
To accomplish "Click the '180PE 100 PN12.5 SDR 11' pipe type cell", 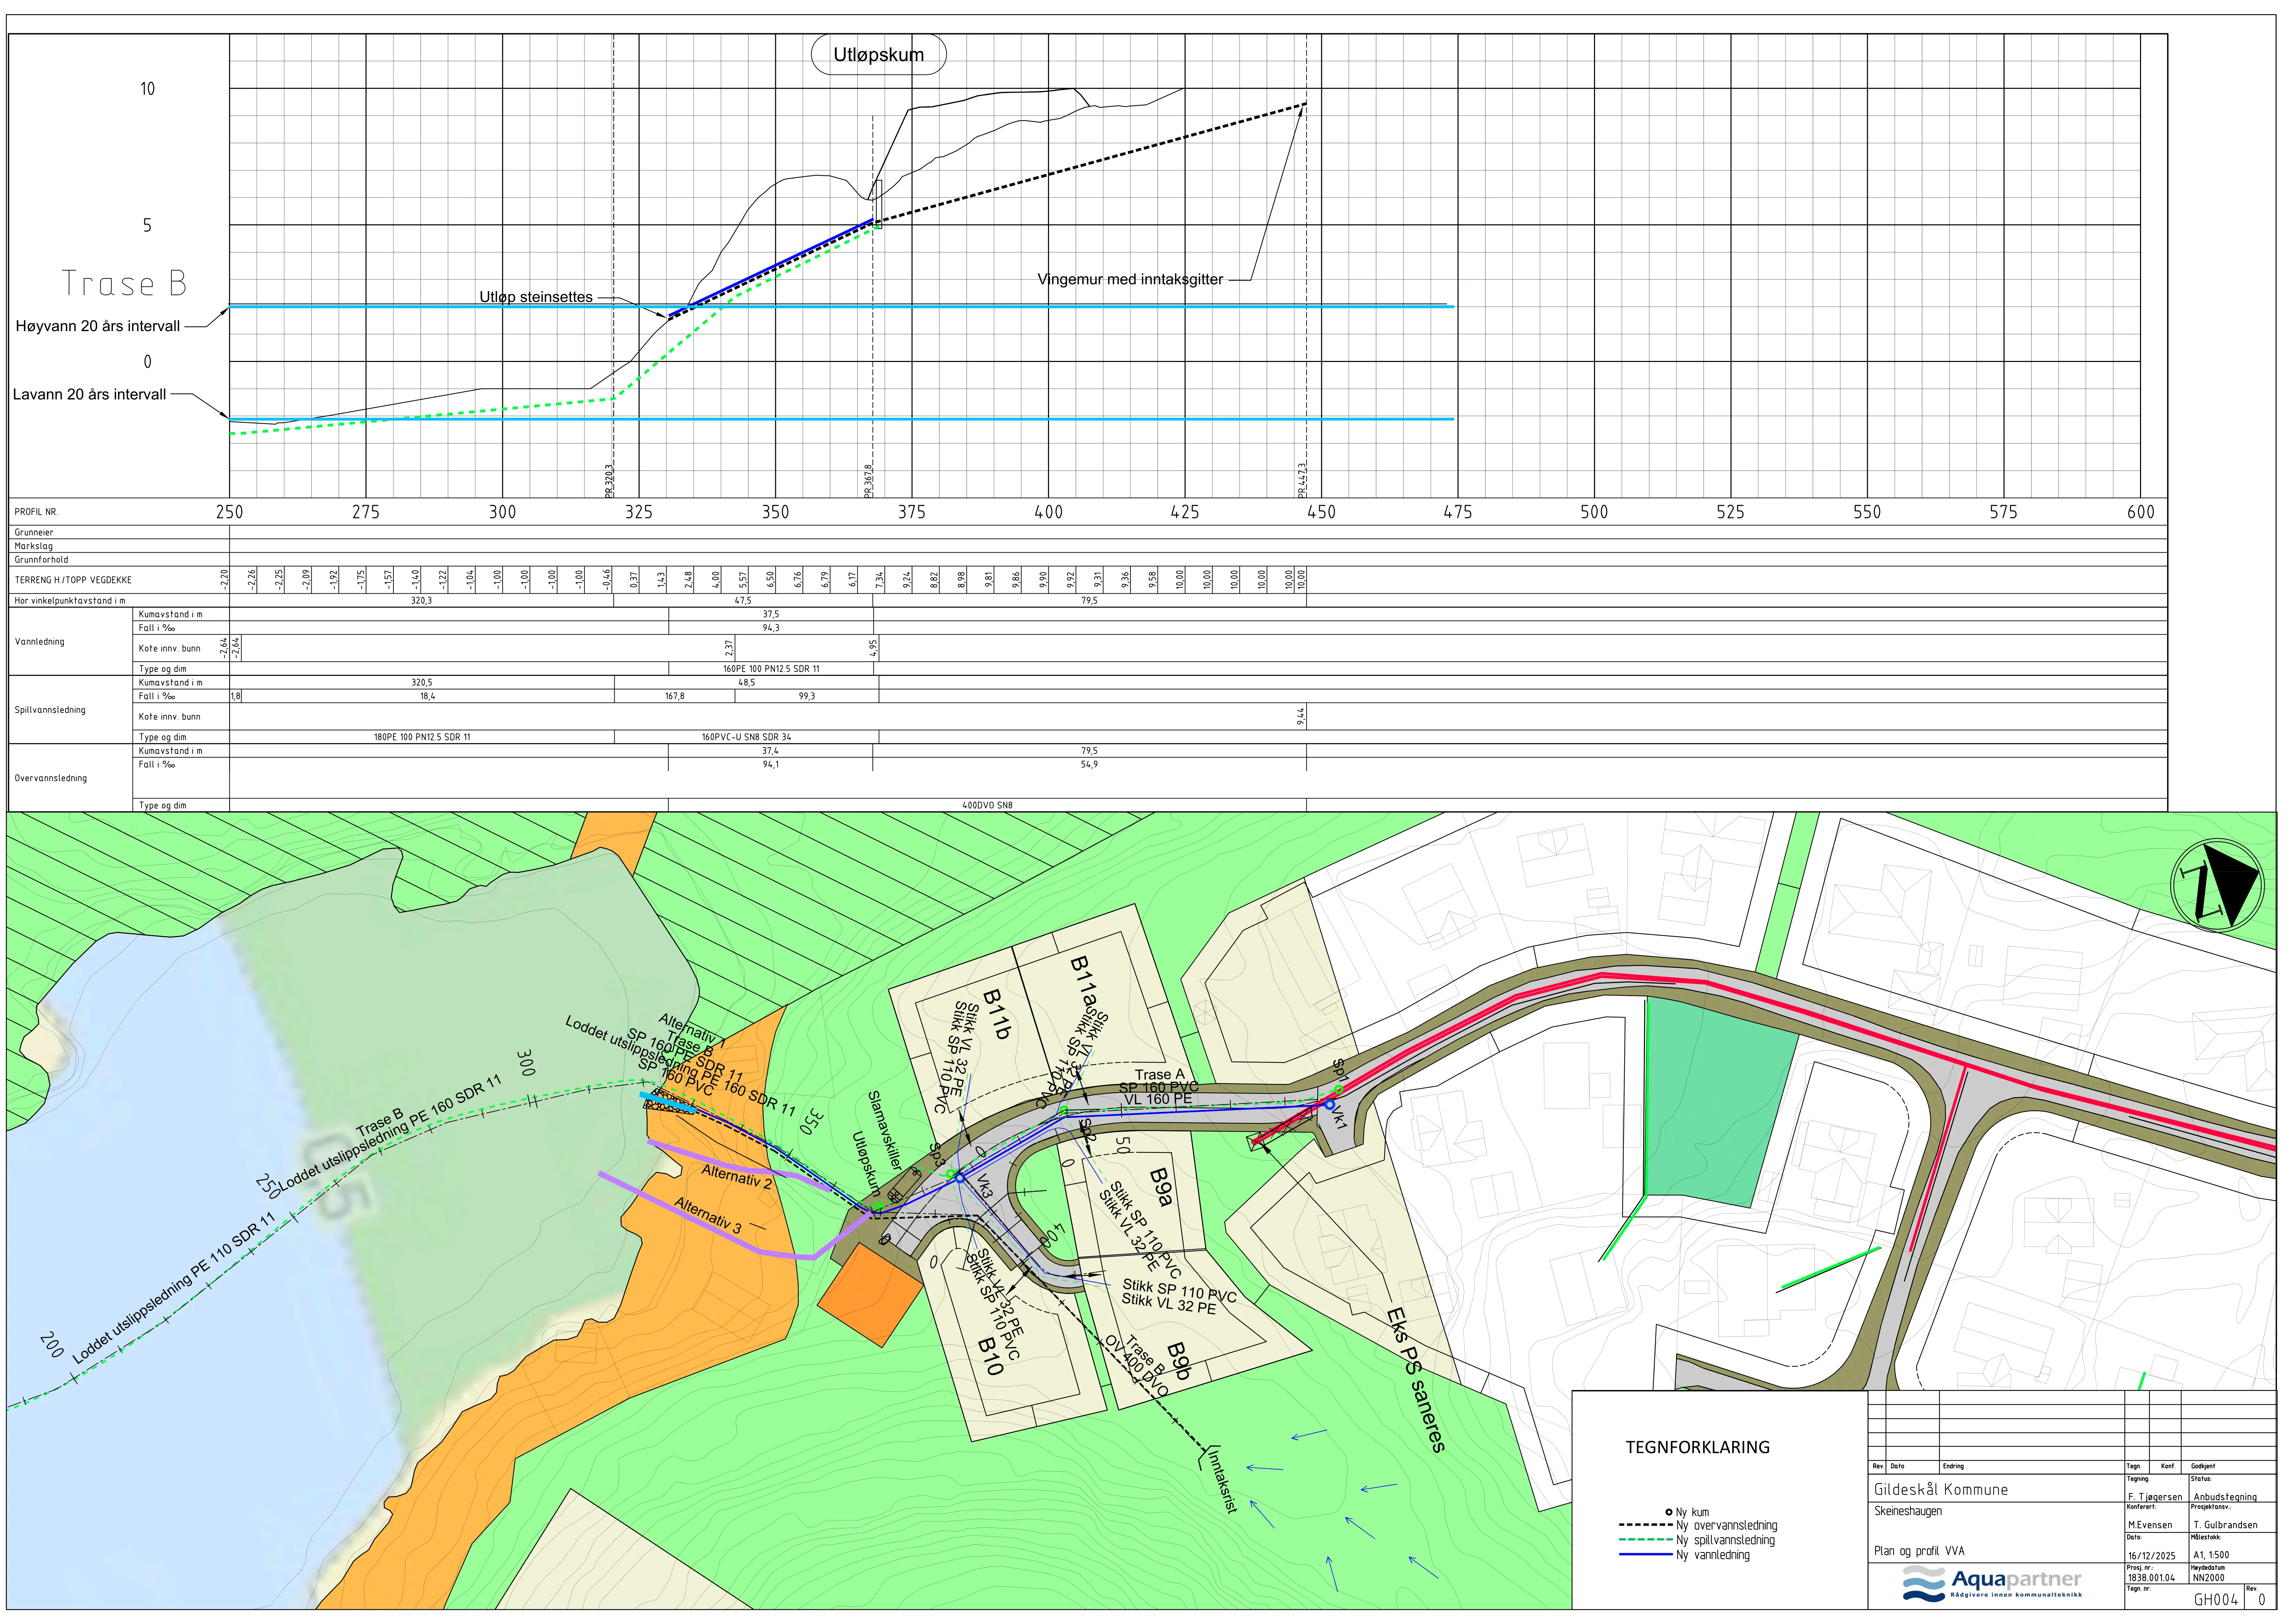I will tap(422, 737).
